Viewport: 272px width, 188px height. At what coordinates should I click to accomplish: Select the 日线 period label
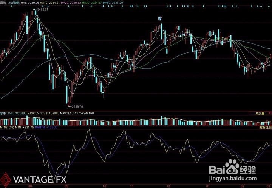click(x=3, y=3)
